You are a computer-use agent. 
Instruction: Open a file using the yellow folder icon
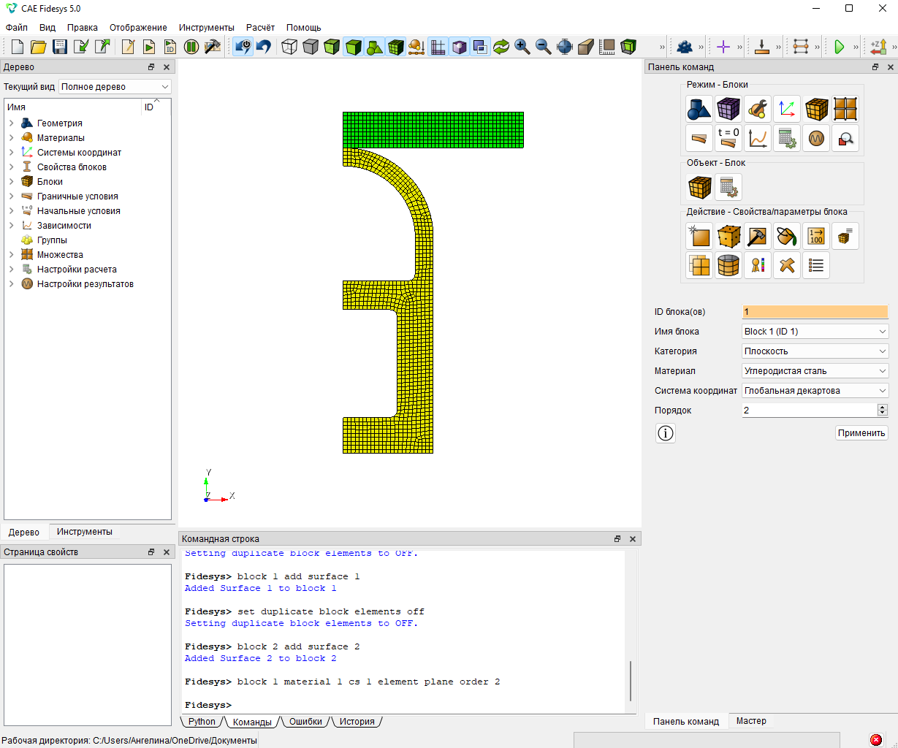pos(39,47)
